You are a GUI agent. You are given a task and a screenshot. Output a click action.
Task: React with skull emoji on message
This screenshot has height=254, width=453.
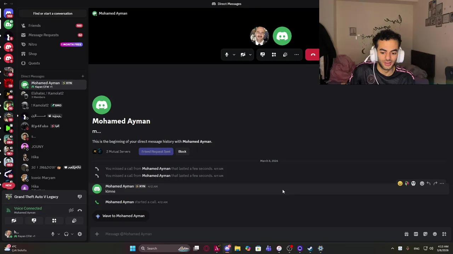(413, 183)
